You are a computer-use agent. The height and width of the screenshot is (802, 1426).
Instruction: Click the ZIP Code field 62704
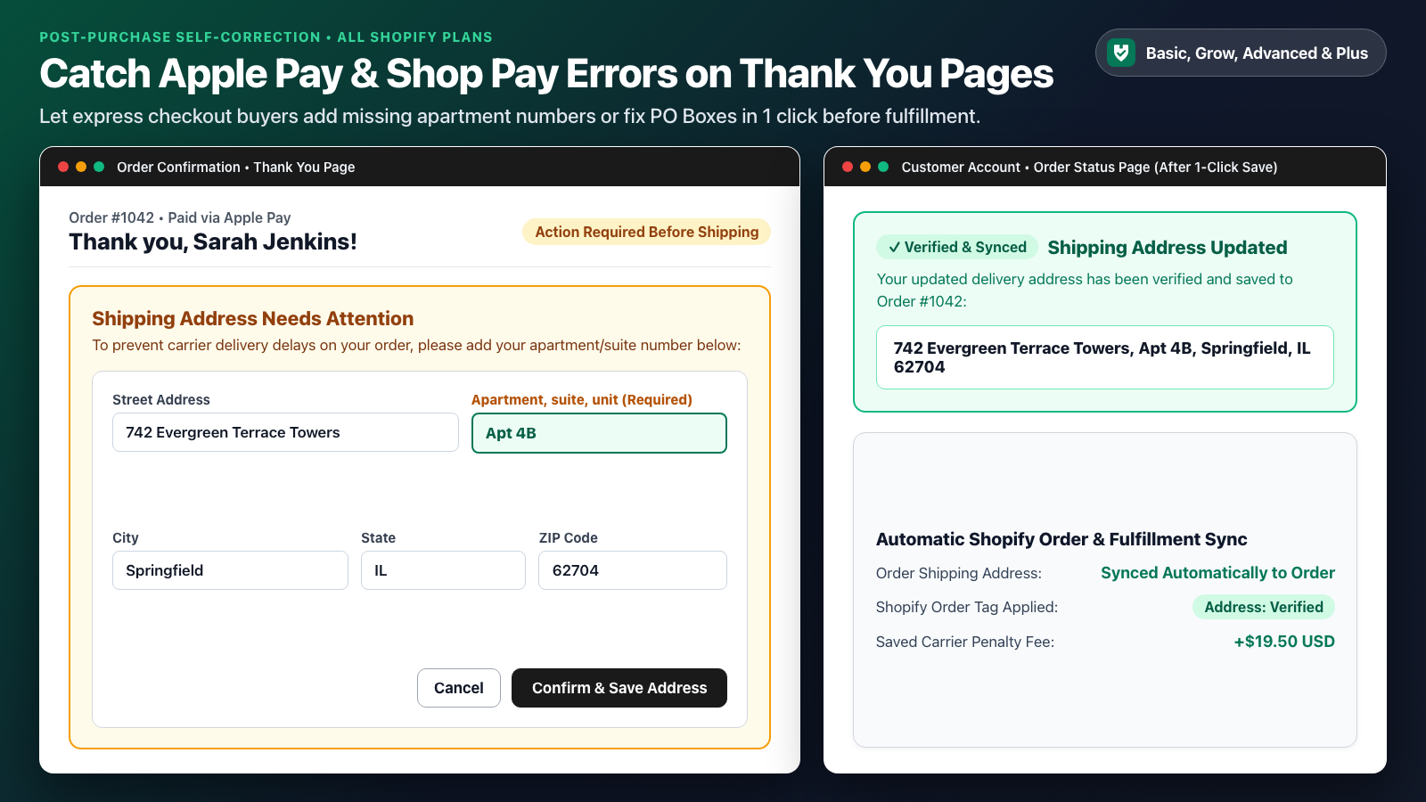[x=633, y=570]
